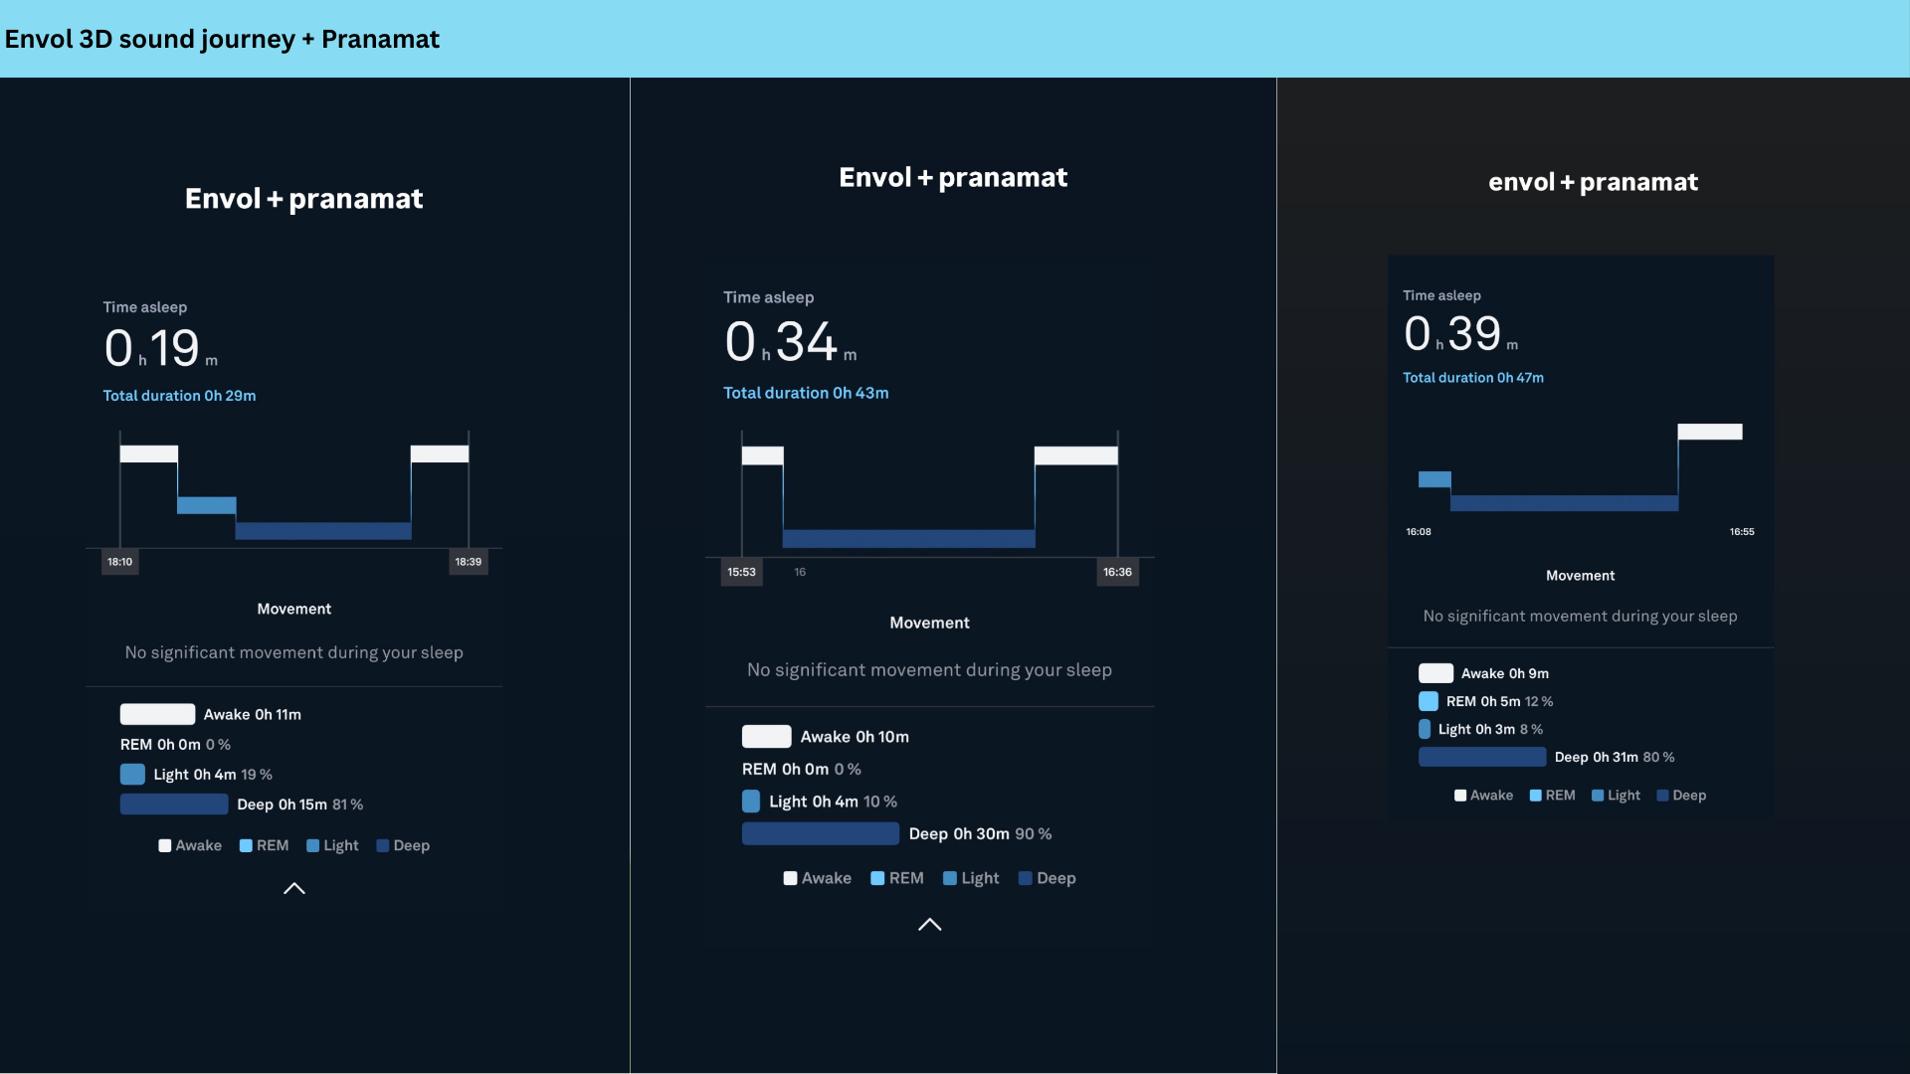The width and height of the screenshot is (1910, 1074).
Task: Click the deep sleep segment in middle chart
Action: [x=908, y=539]
